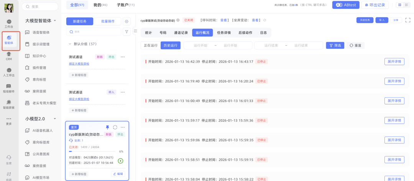Switch to the grid view layout toggle

[x=400, y=5]
